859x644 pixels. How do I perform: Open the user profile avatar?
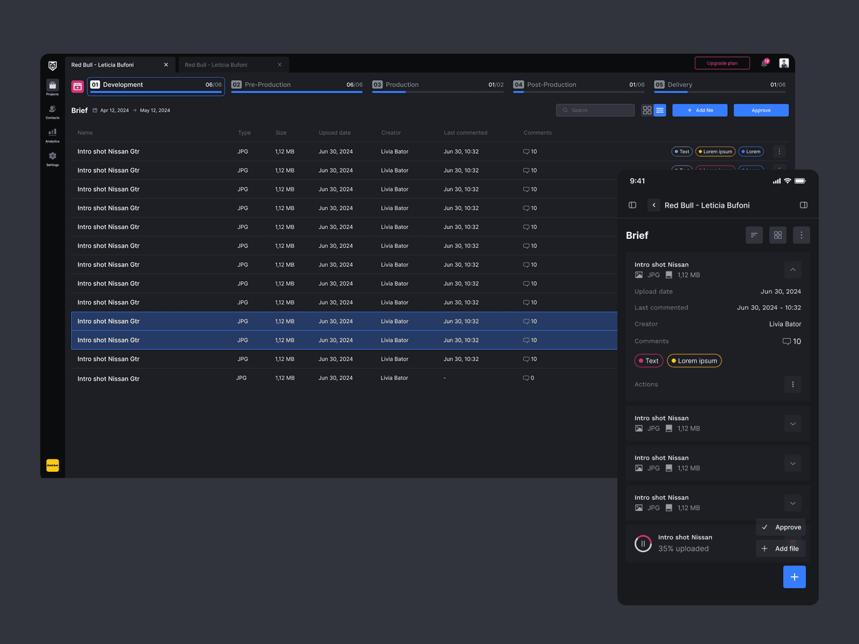[784, 63]
